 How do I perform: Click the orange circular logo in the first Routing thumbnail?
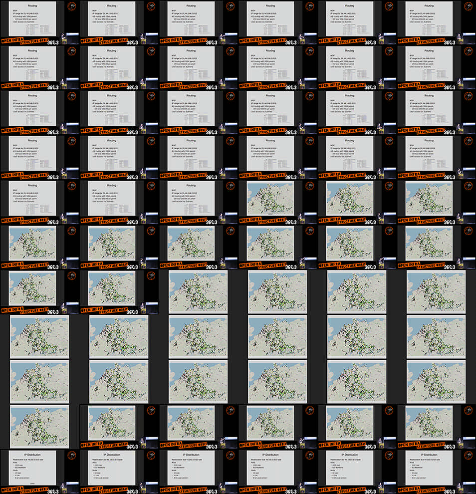coord(71,6)
